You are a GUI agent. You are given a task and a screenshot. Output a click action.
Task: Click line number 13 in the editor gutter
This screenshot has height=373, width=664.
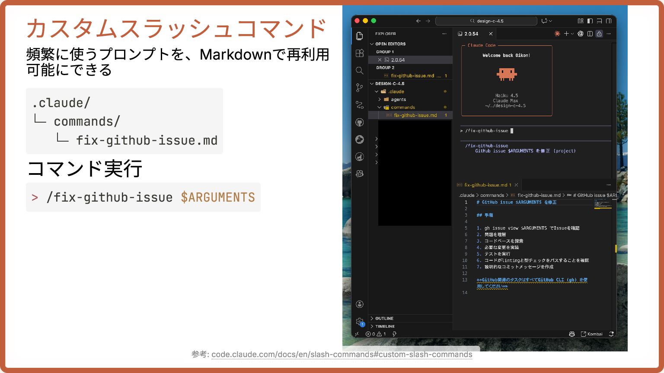pos(465,280)
